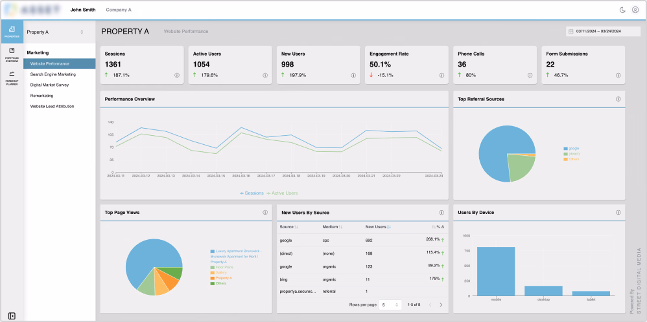647x322 pixels.
Task: Toggle Others legend in page views pie
Action: coord(218,283)
